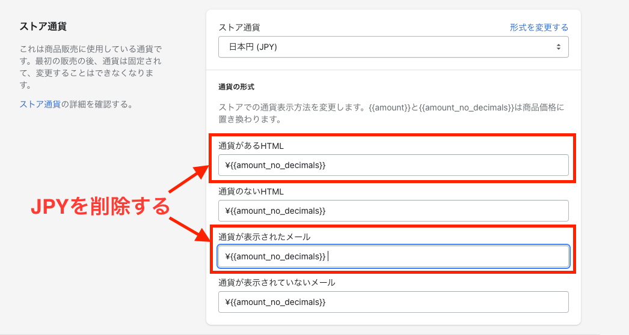The height and width of the screenshot is (335, 629).
Task: Focus the 通貨が表示されていないメール input field
Action: [x=393, y=302]
